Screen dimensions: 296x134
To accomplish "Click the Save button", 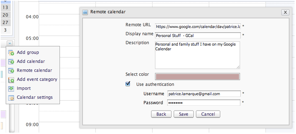I will click(183, 114).
